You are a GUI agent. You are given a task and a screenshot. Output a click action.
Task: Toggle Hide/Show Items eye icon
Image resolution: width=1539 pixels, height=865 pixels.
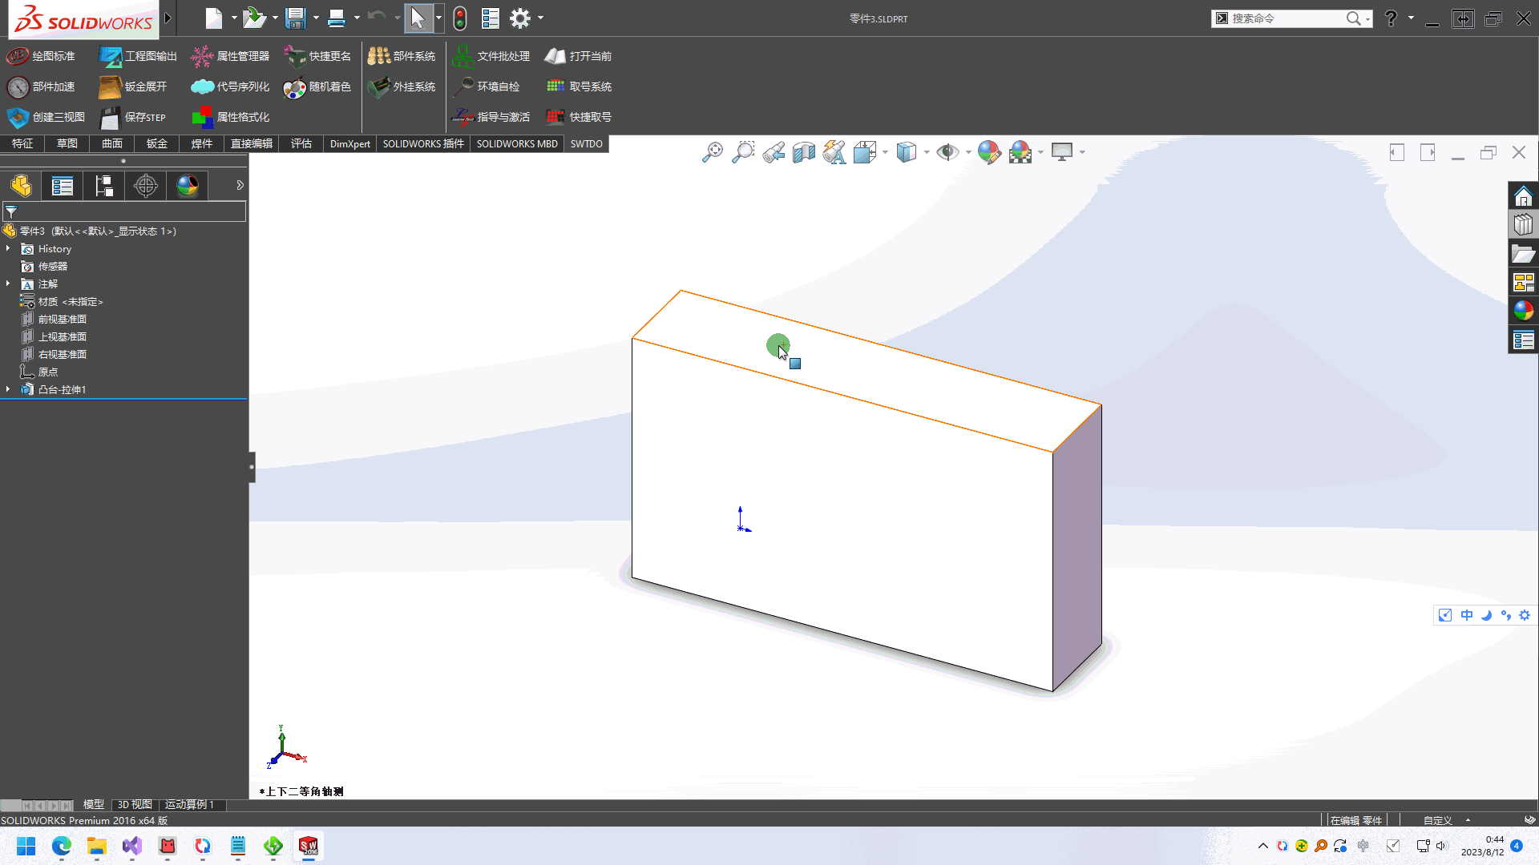point(947,152)
